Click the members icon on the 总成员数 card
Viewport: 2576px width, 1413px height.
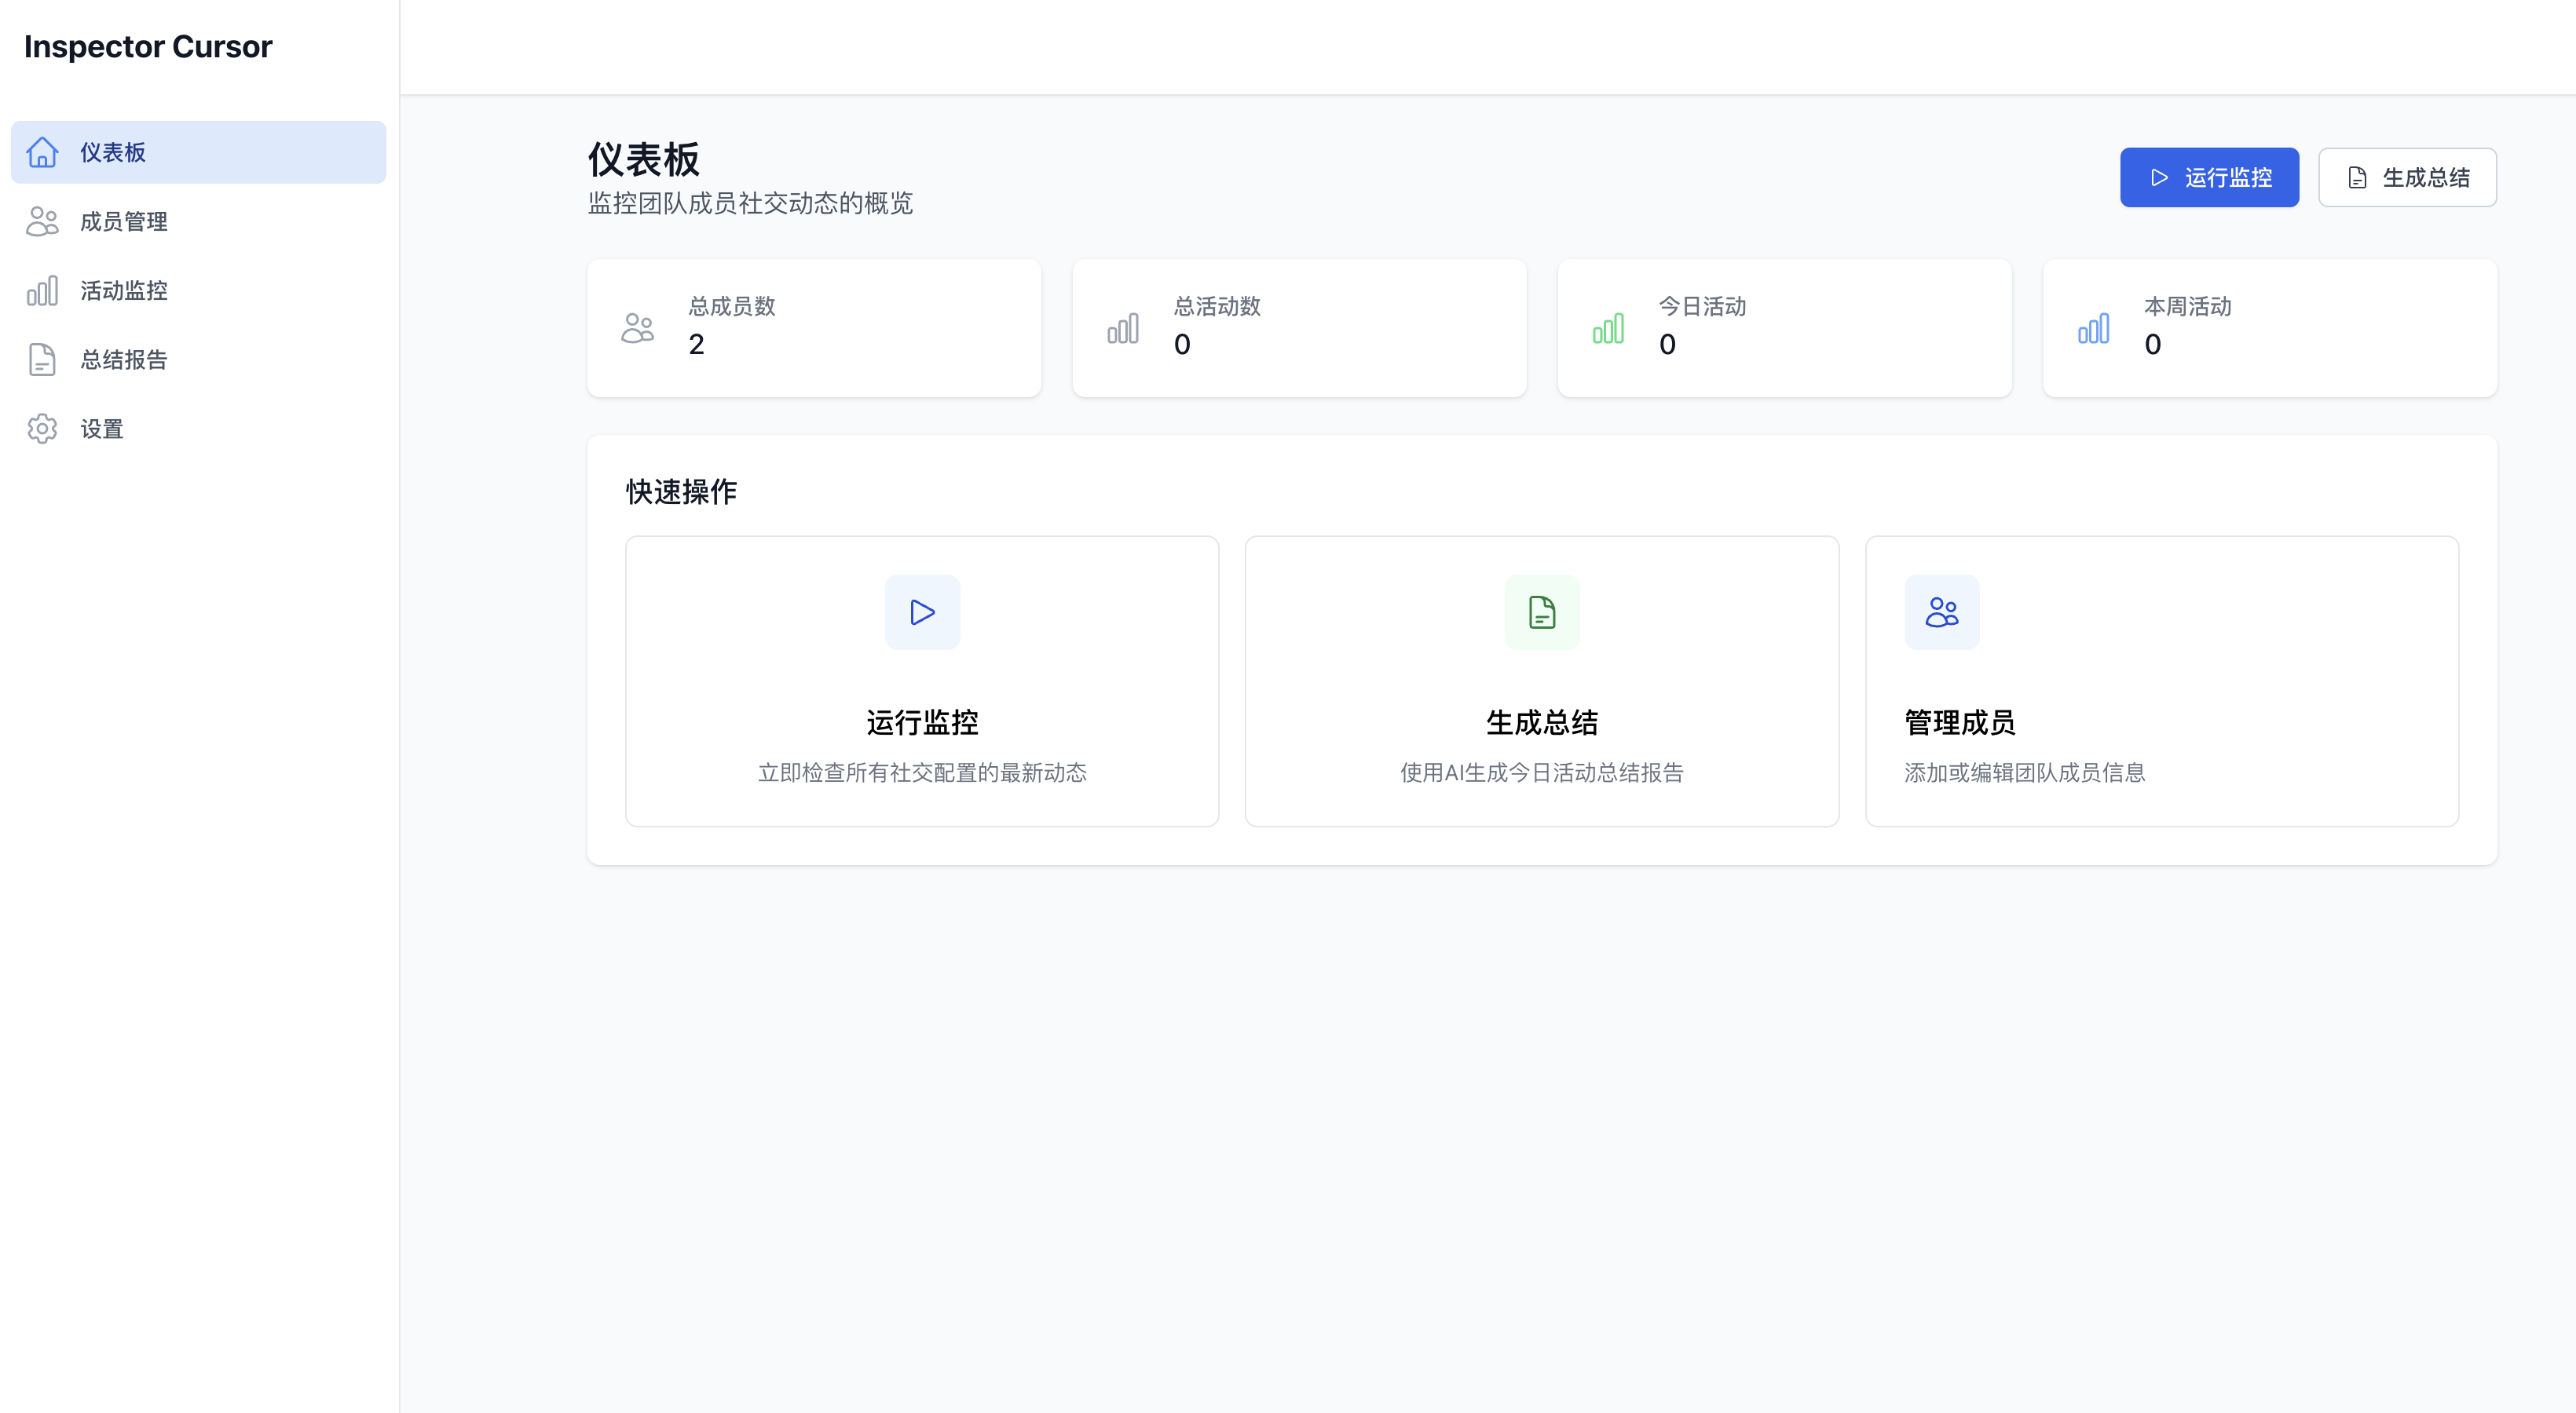[637, 327]
